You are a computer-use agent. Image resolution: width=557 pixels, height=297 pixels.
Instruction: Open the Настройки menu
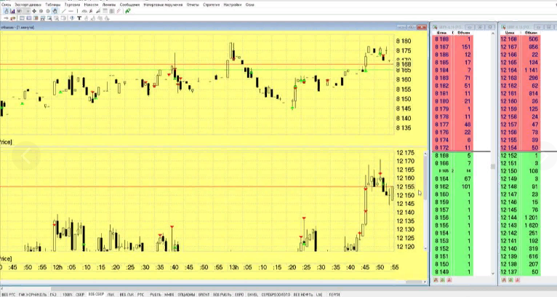point(233,4)
